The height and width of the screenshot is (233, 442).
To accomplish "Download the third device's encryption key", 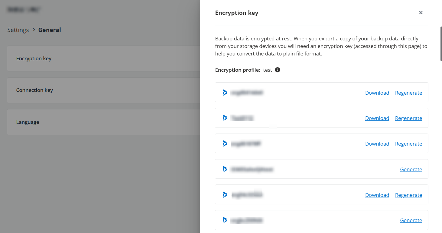I will [x=377, y=143].
